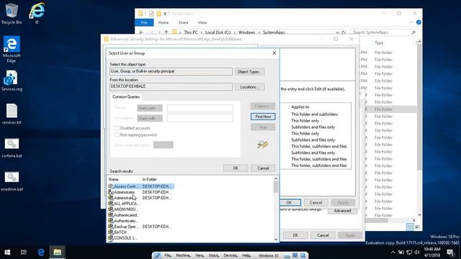Open the IE desktop shortcut
461x259 pixels.
37,13
